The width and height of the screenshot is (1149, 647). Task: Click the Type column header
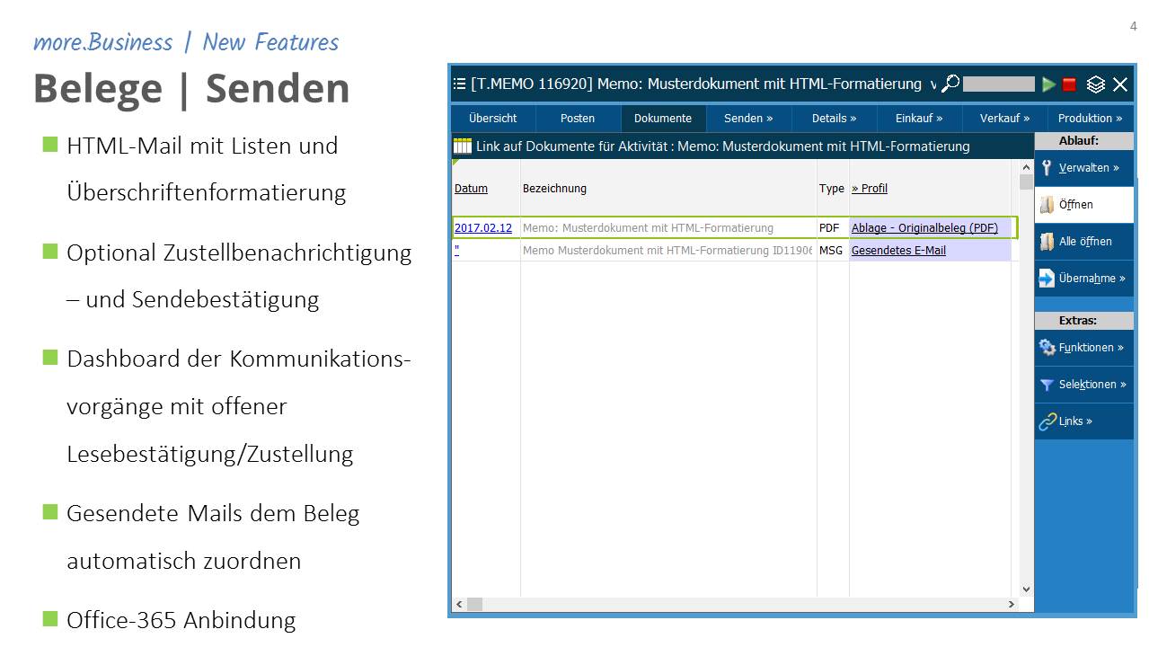tap(832, 189)
